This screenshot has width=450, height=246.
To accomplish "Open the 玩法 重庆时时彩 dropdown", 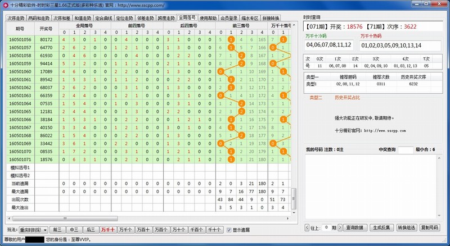I will pos(33,230).
